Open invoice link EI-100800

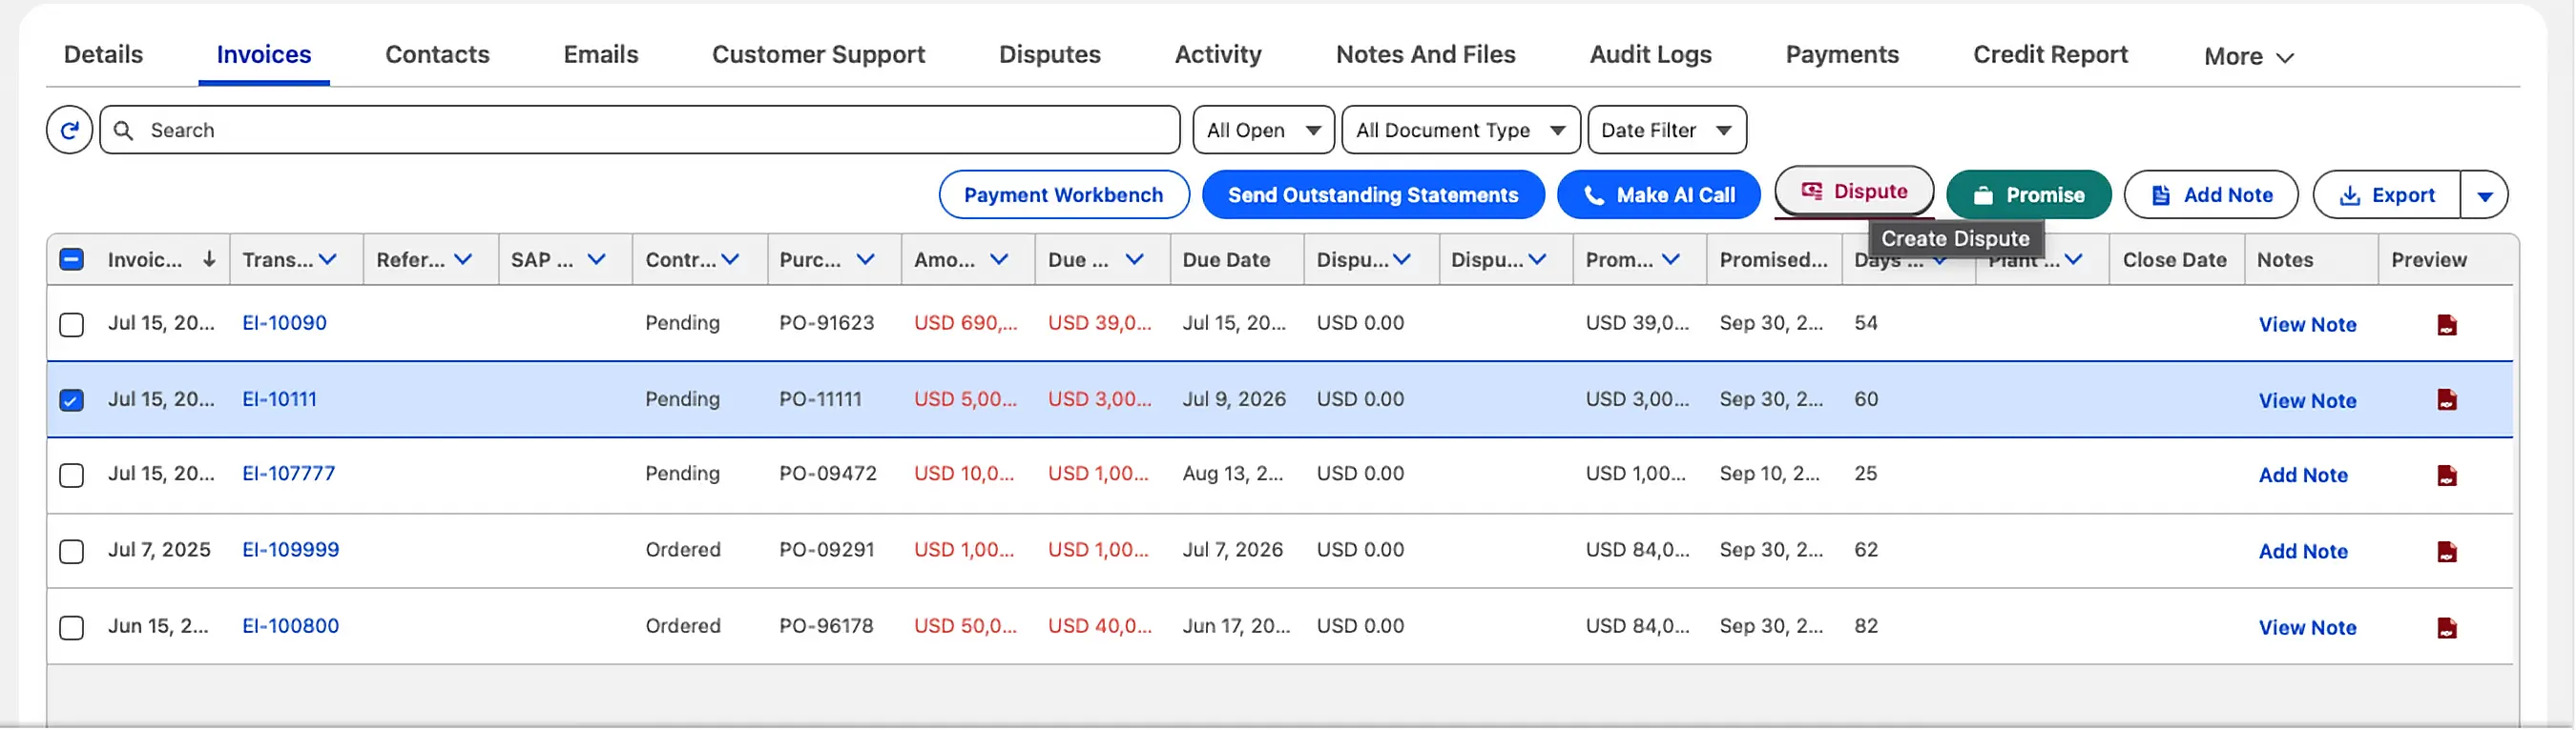pos(290,626)
